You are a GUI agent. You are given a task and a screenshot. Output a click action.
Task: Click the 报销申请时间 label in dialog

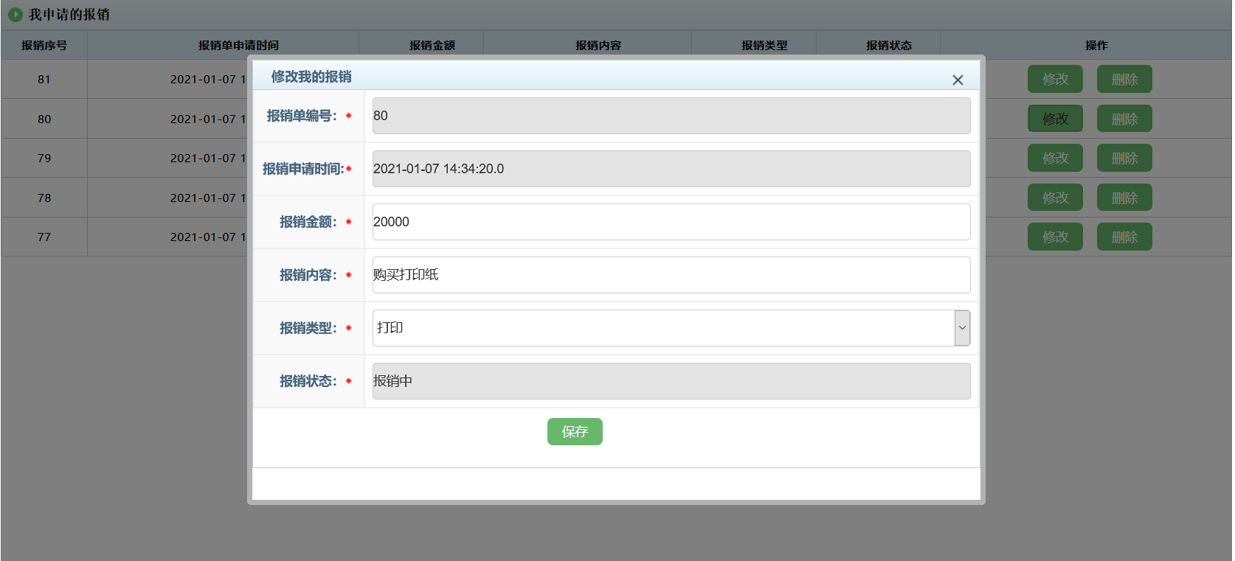[303, 169]
